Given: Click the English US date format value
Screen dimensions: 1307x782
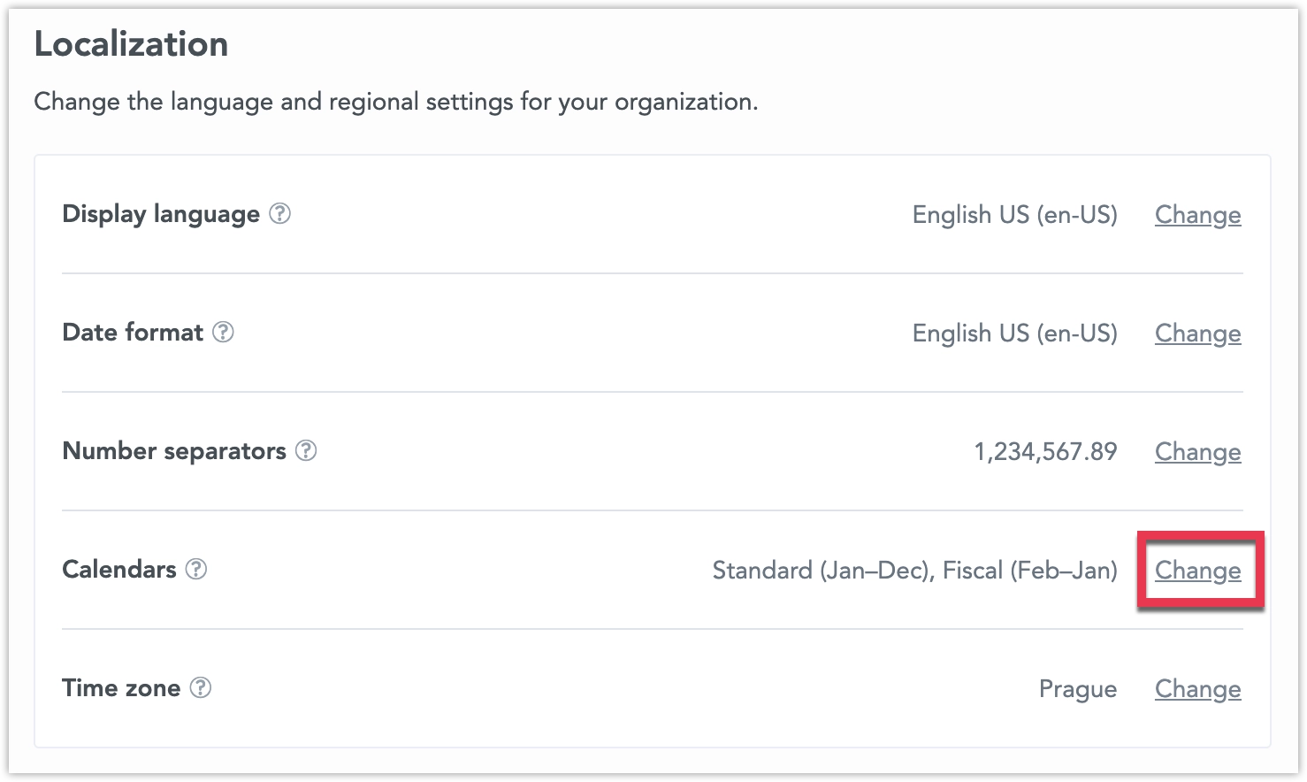Looking at the screenshot, I should 1015,333.
